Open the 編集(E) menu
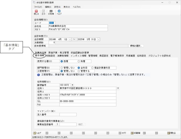 pyautogui.click(x=48, y=7)
